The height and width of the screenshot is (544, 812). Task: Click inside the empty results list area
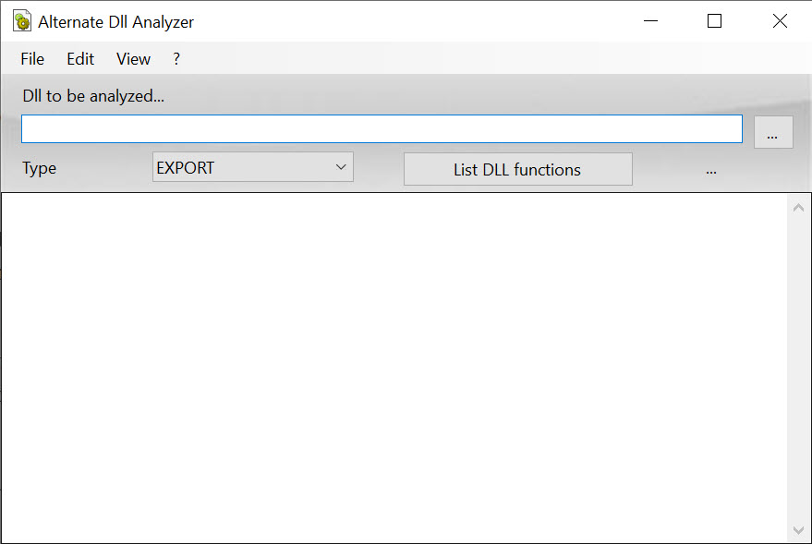[394, 368]
